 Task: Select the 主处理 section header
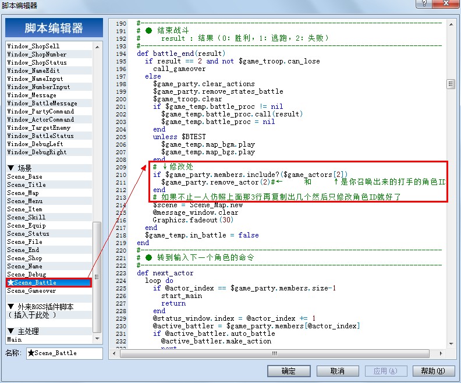click(x=49, y=331)
